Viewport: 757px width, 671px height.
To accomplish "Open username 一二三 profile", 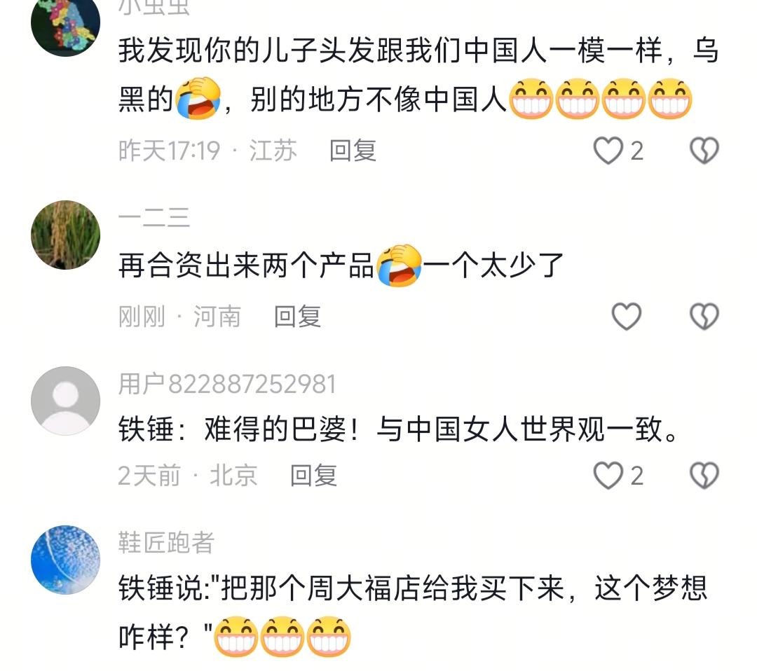I will 154,218.
